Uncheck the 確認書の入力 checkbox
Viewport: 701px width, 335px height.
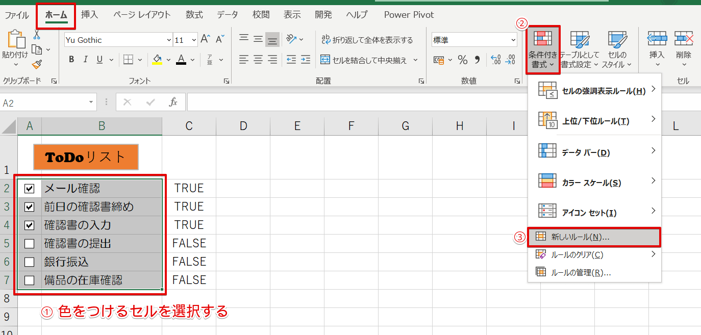pos(30,225)
